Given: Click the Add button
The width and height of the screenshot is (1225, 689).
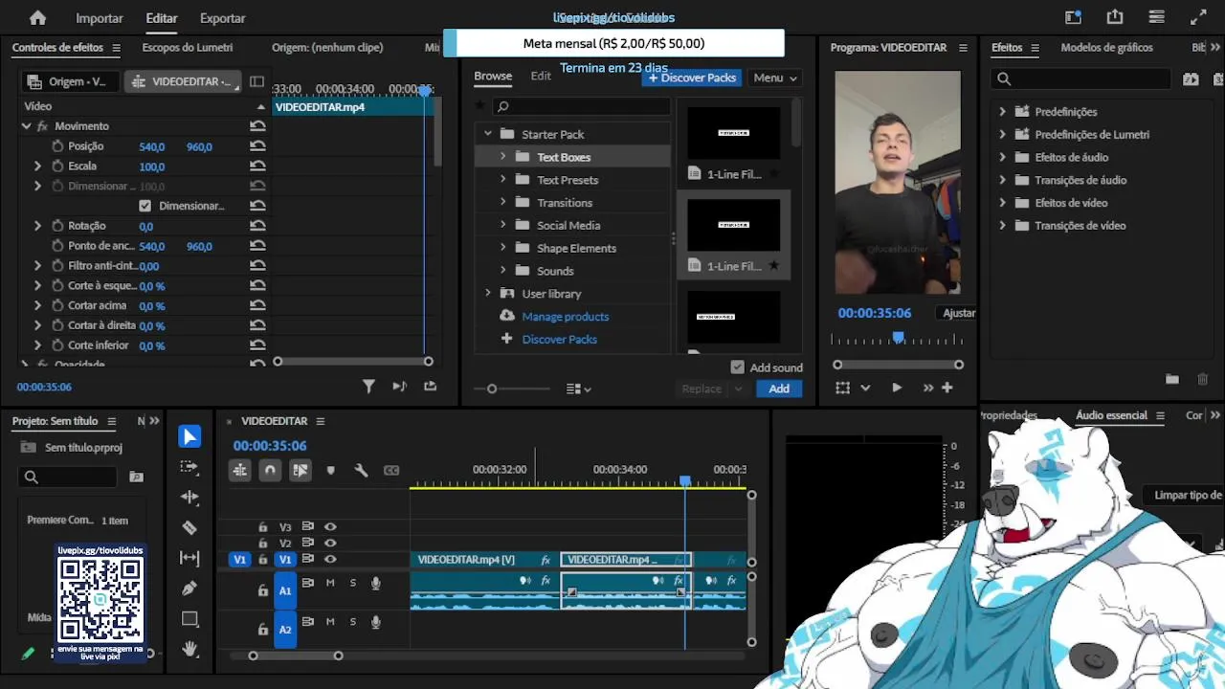Looking at the screenshot, I should [x=779, y=389].
